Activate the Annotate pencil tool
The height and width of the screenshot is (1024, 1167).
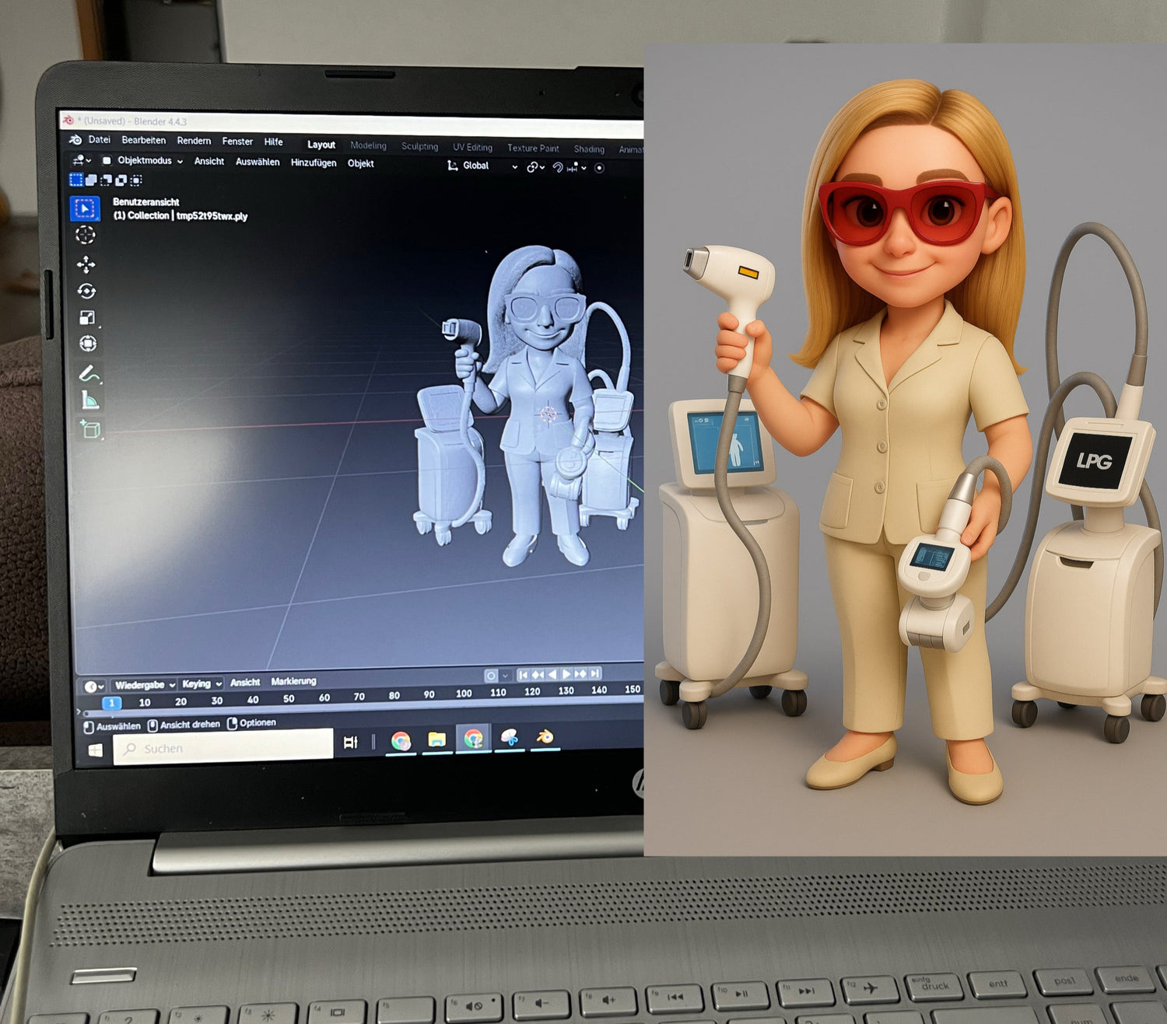pos(89,374)
